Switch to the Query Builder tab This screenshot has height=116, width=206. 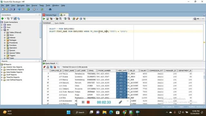(59, 23)
